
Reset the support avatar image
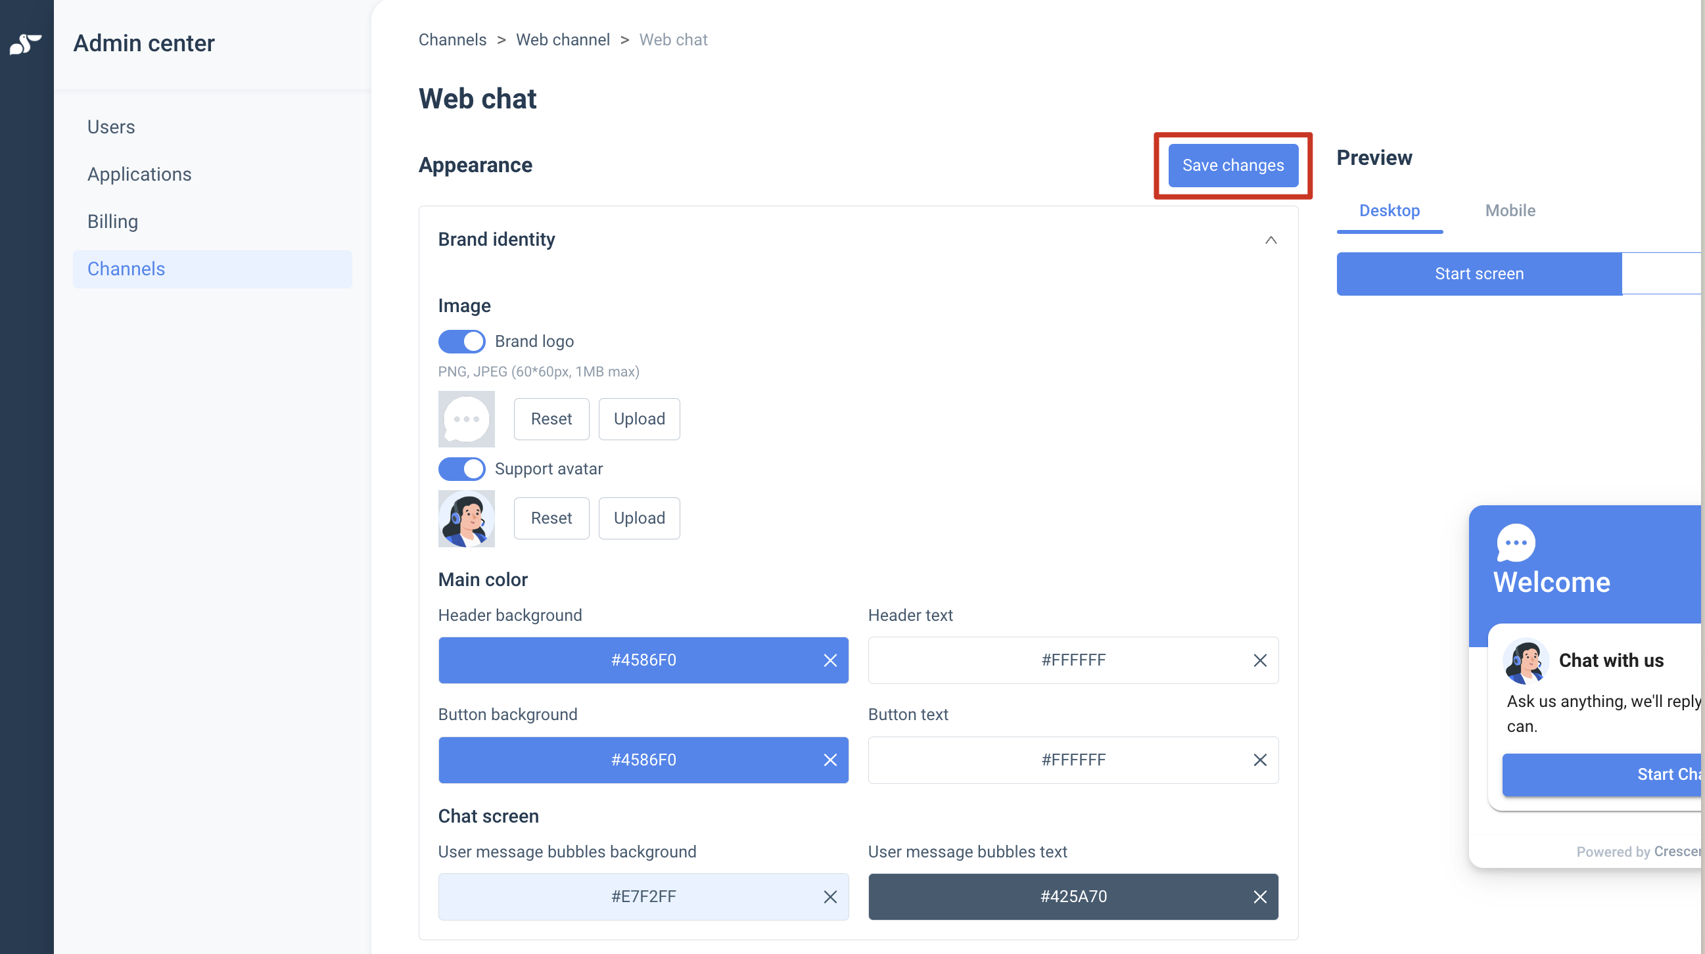pos(551,518)
